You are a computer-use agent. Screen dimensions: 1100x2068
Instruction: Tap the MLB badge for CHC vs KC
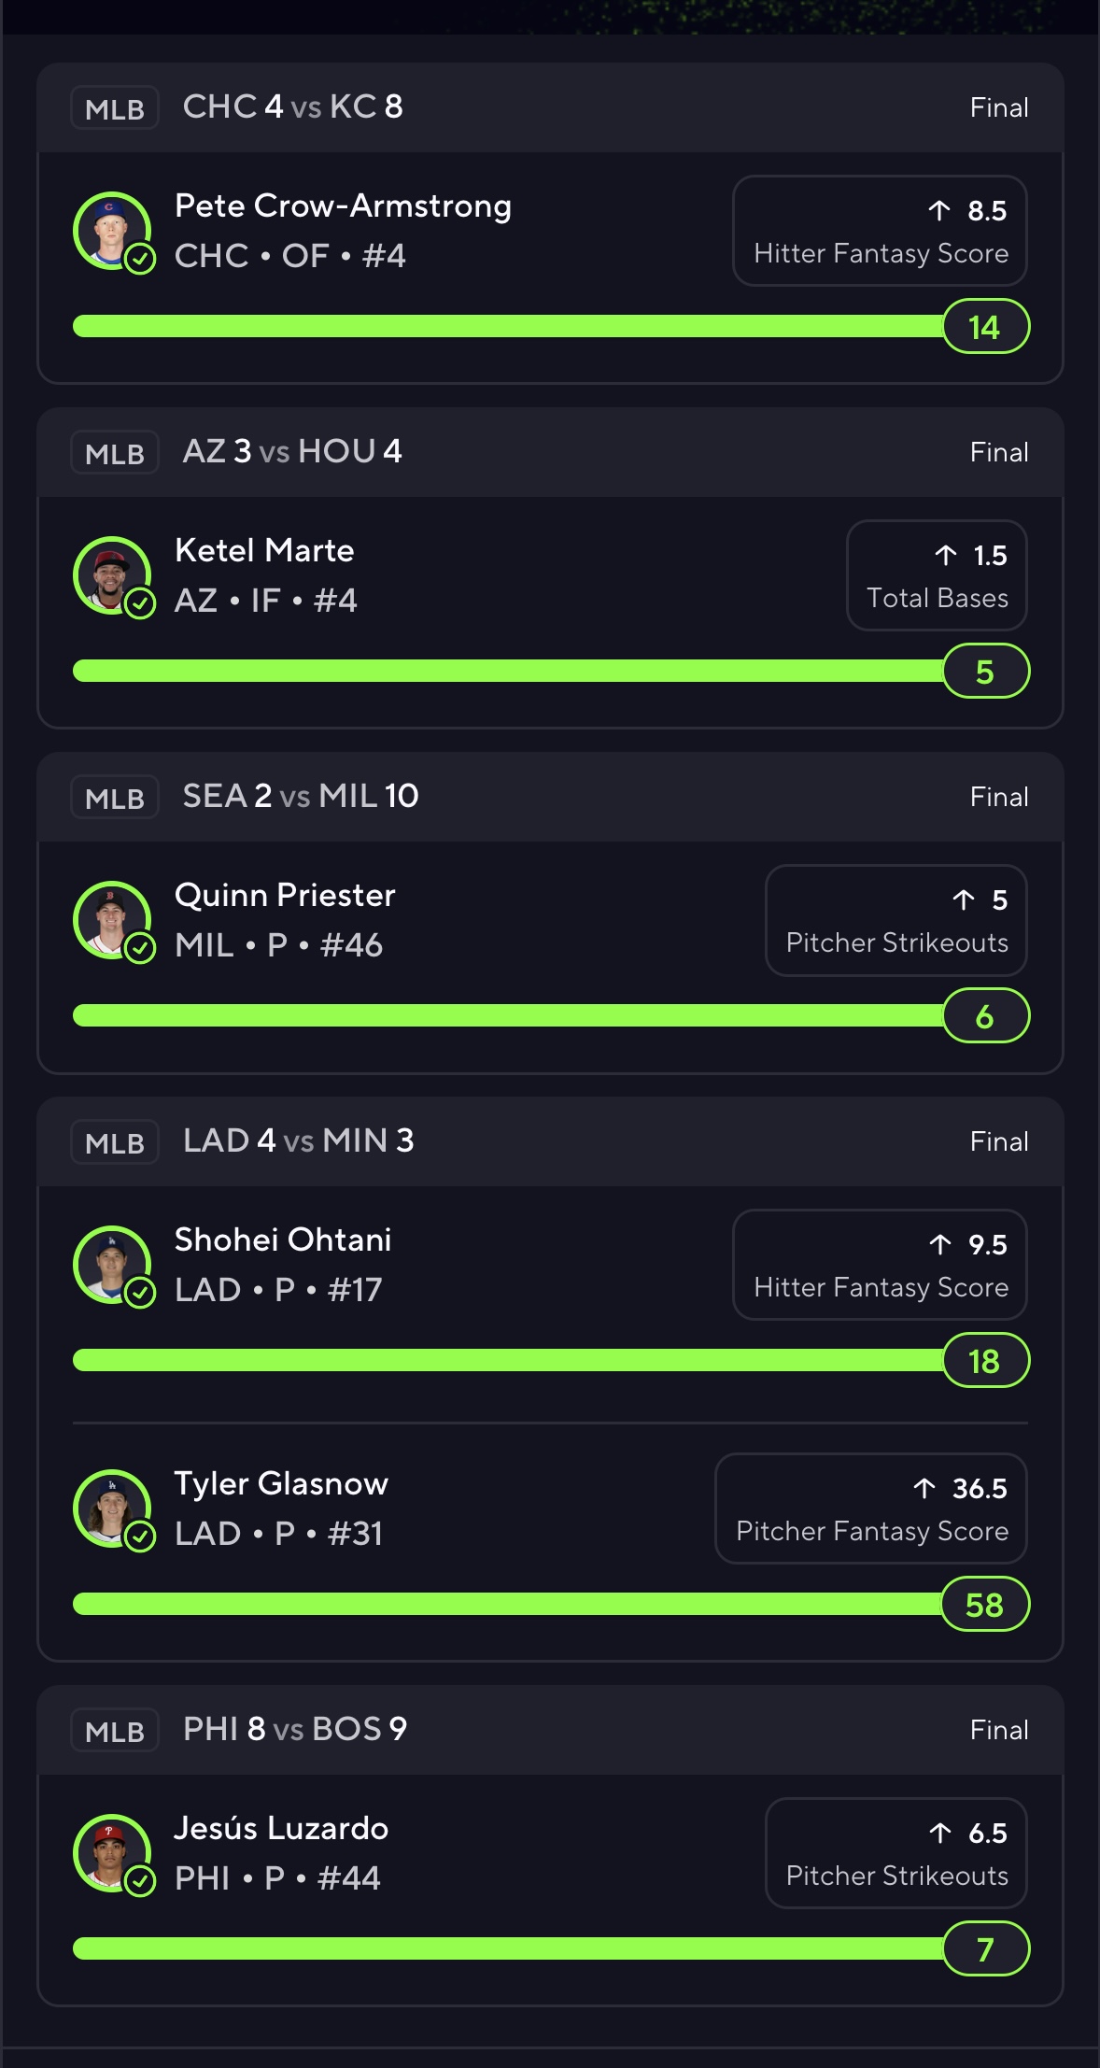115,108
